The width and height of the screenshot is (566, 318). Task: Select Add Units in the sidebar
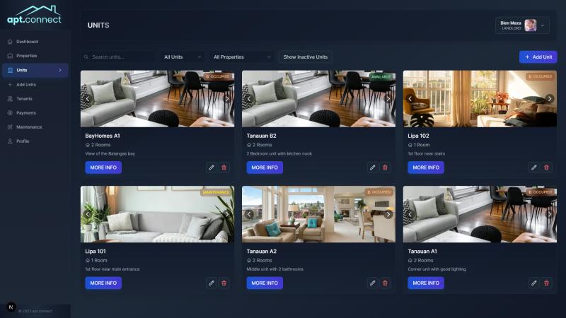tap(35, 85)
